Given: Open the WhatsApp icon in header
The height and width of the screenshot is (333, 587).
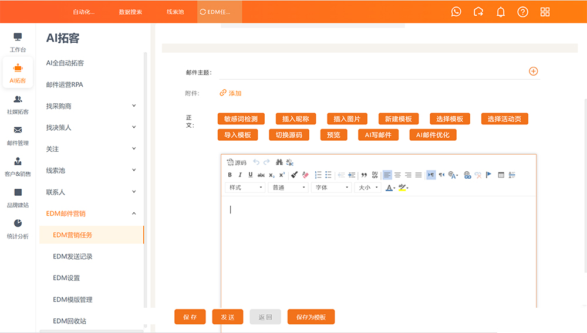Looking at the screenshot, I should 456,12.
